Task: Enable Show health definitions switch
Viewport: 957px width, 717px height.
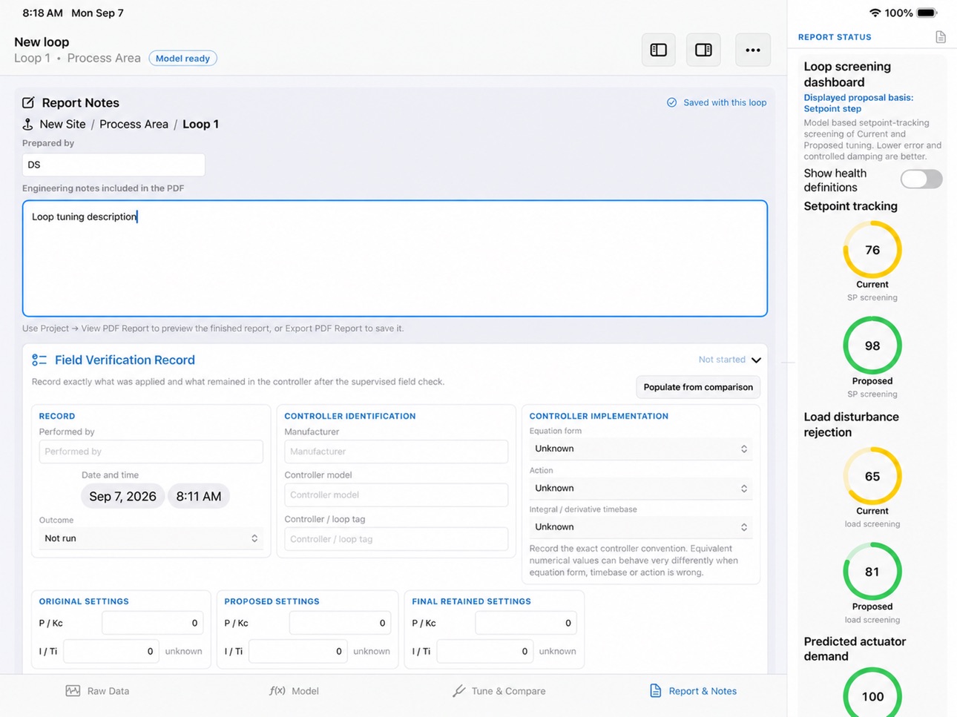Action: pyautogui.click(x=921, y=179)
